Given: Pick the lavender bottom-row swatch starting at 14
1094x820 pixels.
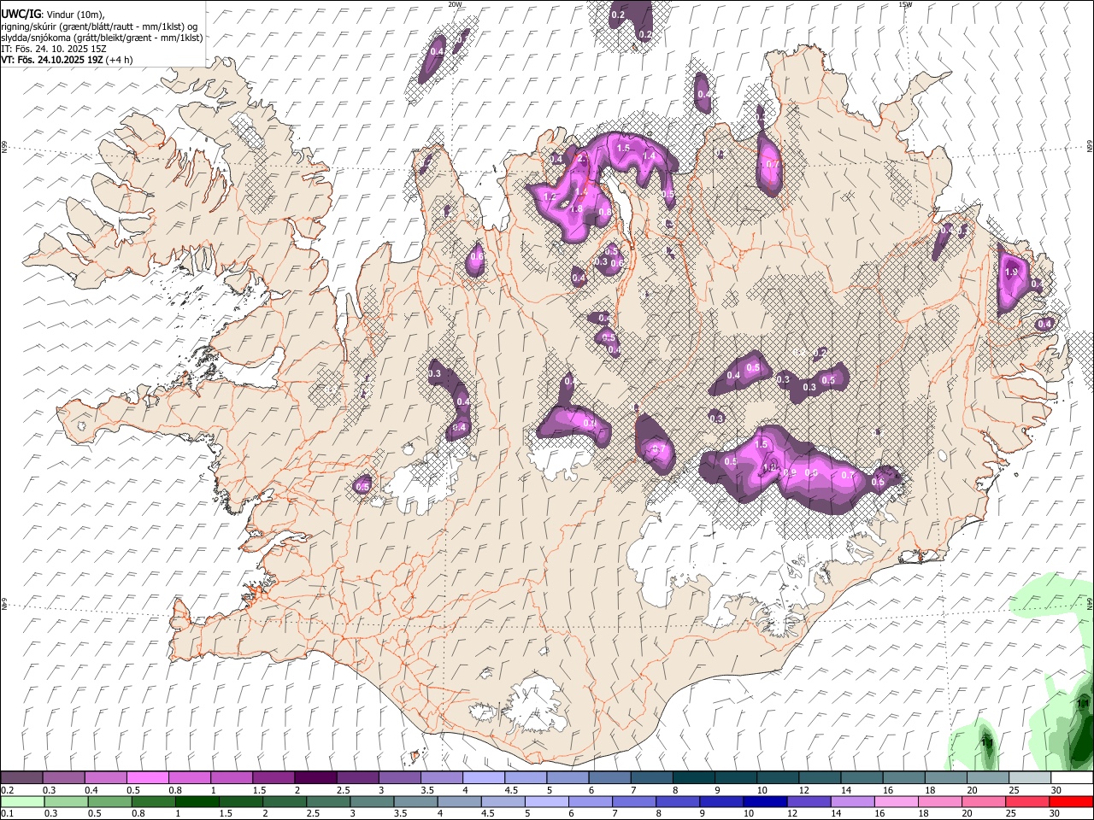Looking at the screenshot, I should pyautogui.click(x=853, y=802).
